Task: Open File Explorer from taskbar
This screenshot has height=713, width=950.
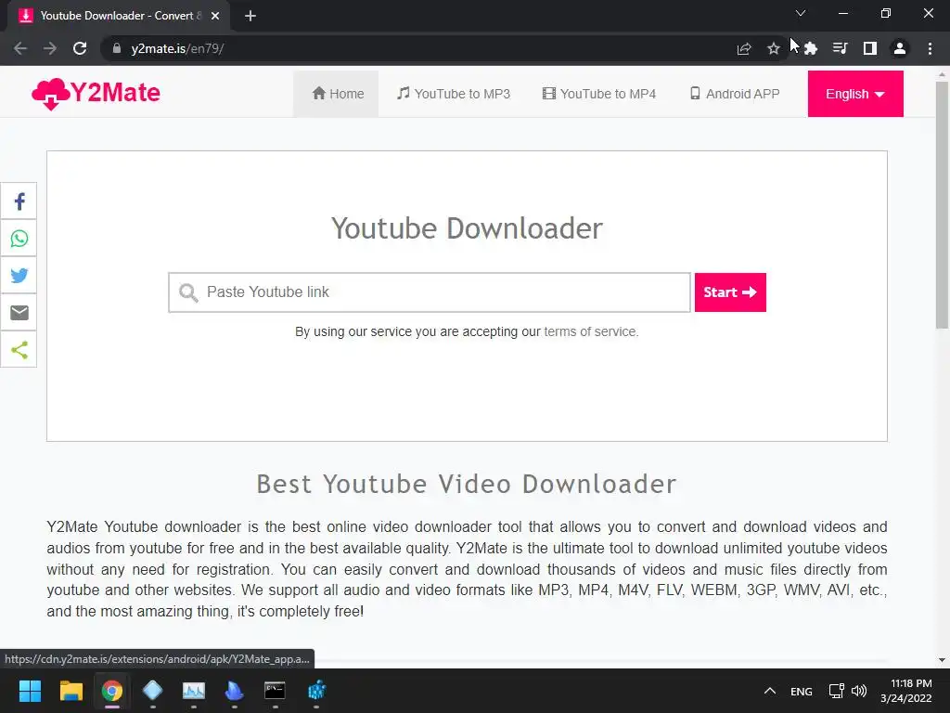Action: 71,691
